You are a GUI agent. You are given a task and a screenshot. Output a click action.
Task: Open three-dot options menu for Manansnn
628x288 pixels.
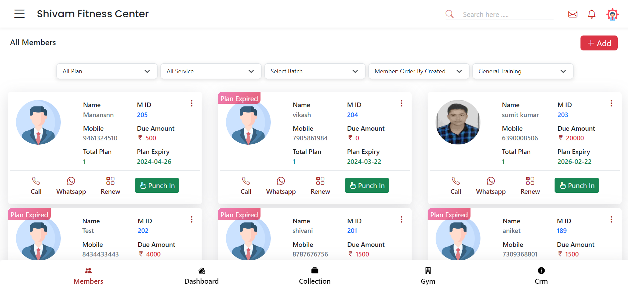[192, 104]
